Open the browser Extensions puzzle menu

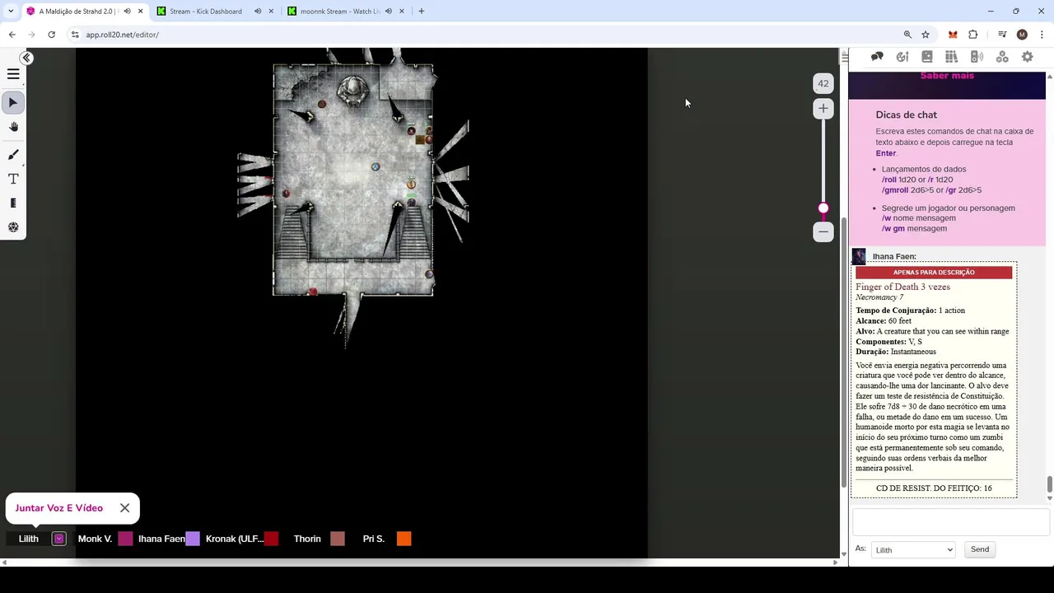tap(972, 35)
